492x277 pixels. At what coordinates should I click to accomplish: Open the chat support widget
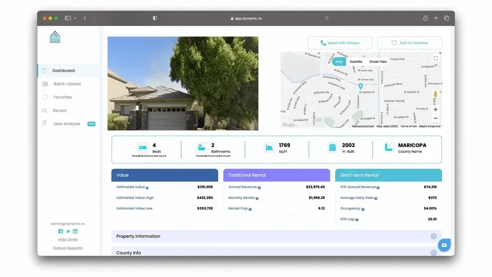tap(444, 245)
